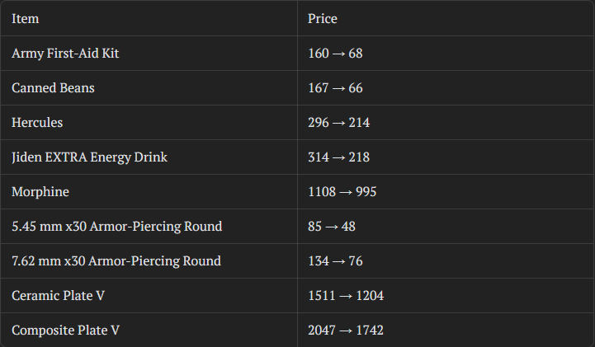
Task: Click the Morphine price 1108 → 995
Action: pyautogui.click(x=342, y=191)
